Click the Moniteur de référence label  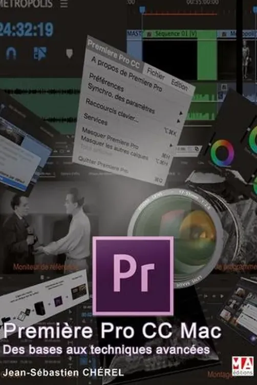coord(46,267)
